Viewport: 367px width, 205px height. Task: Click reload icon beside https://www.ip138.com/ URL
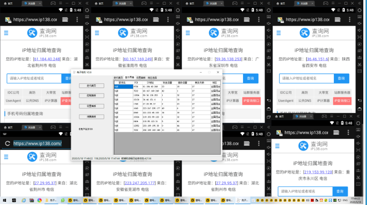(x=7, y=144)
